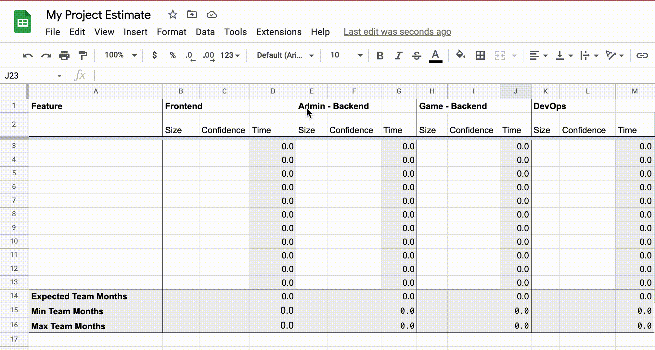Format as percent

[173, 55]
